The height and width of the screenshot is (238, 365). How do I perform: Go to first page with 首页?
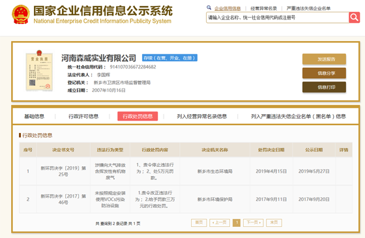tap(199, 222)
